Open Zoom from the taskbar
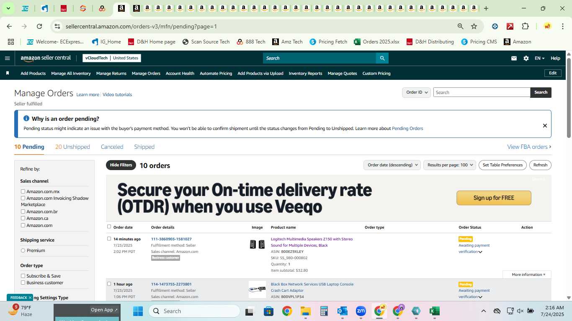Screen dimensions: 572x321 coord(361,311)
